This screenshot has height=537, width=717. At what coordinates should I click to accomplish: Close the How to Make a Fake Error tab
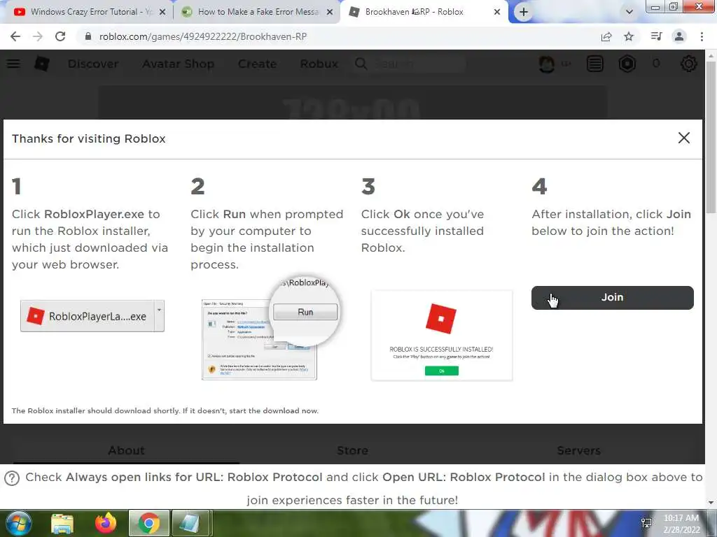pos(330,13)
